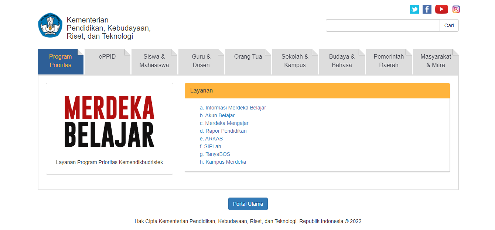Open the Instagram social media icon
The width and height of the screenshot is (495, 230).
456,9
